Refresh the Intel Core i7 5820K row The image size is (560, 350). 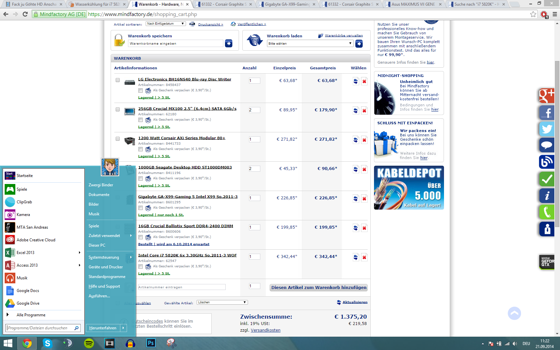356,257
